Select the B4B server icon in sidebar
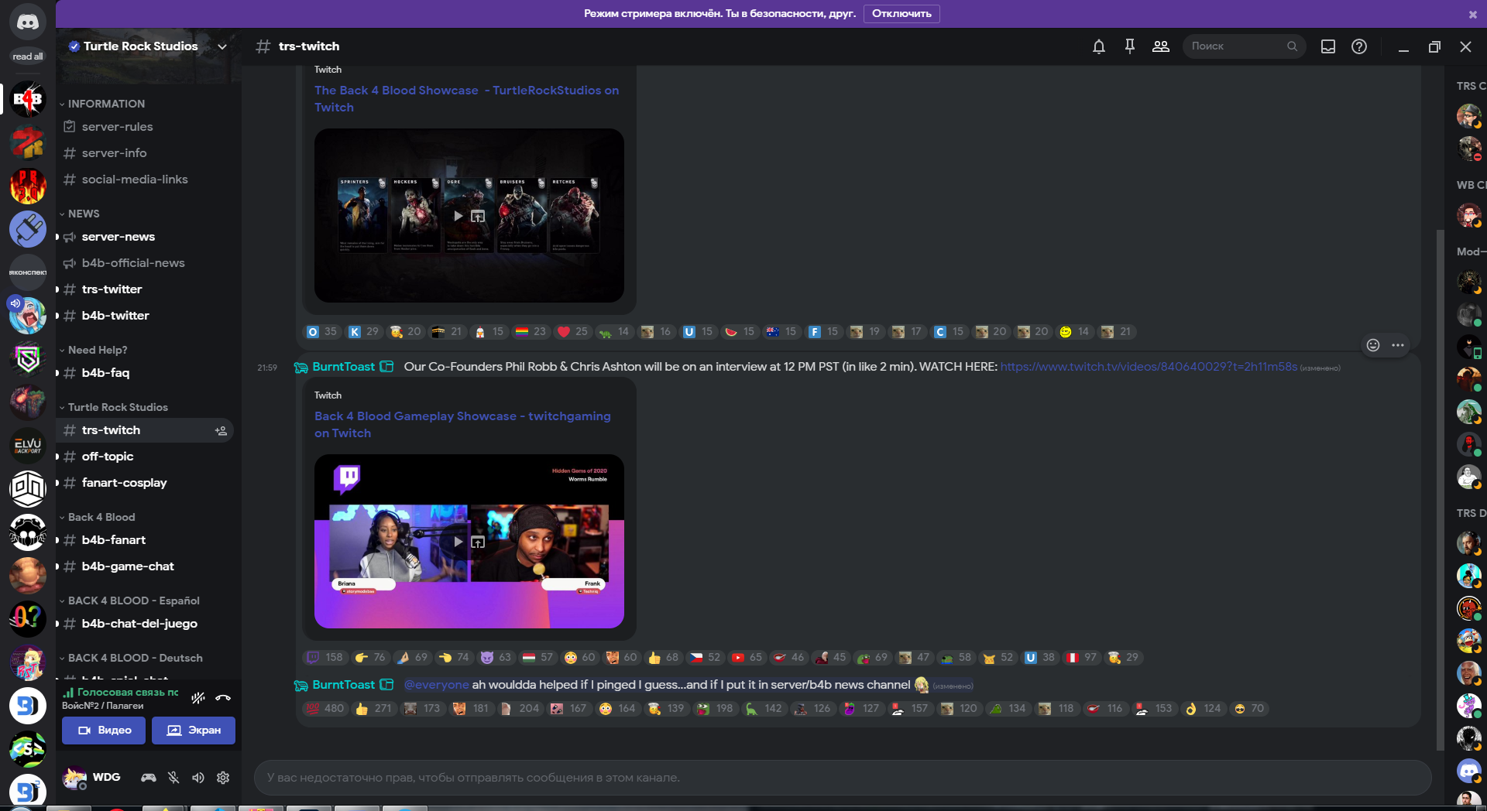Screen dimensions: 1487x811 (28, 99)
